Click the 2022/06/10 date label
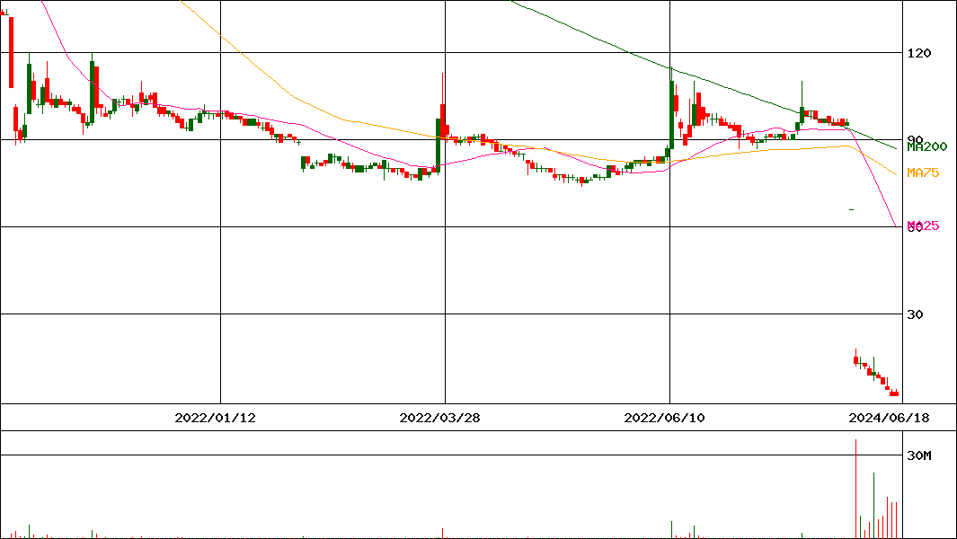This screenshot has width=957, height=539. click(665, 418)
